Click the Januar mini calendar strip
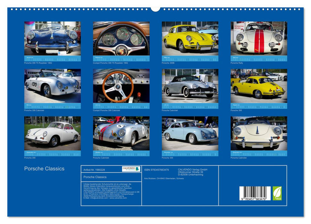 [x=52, y=58]
